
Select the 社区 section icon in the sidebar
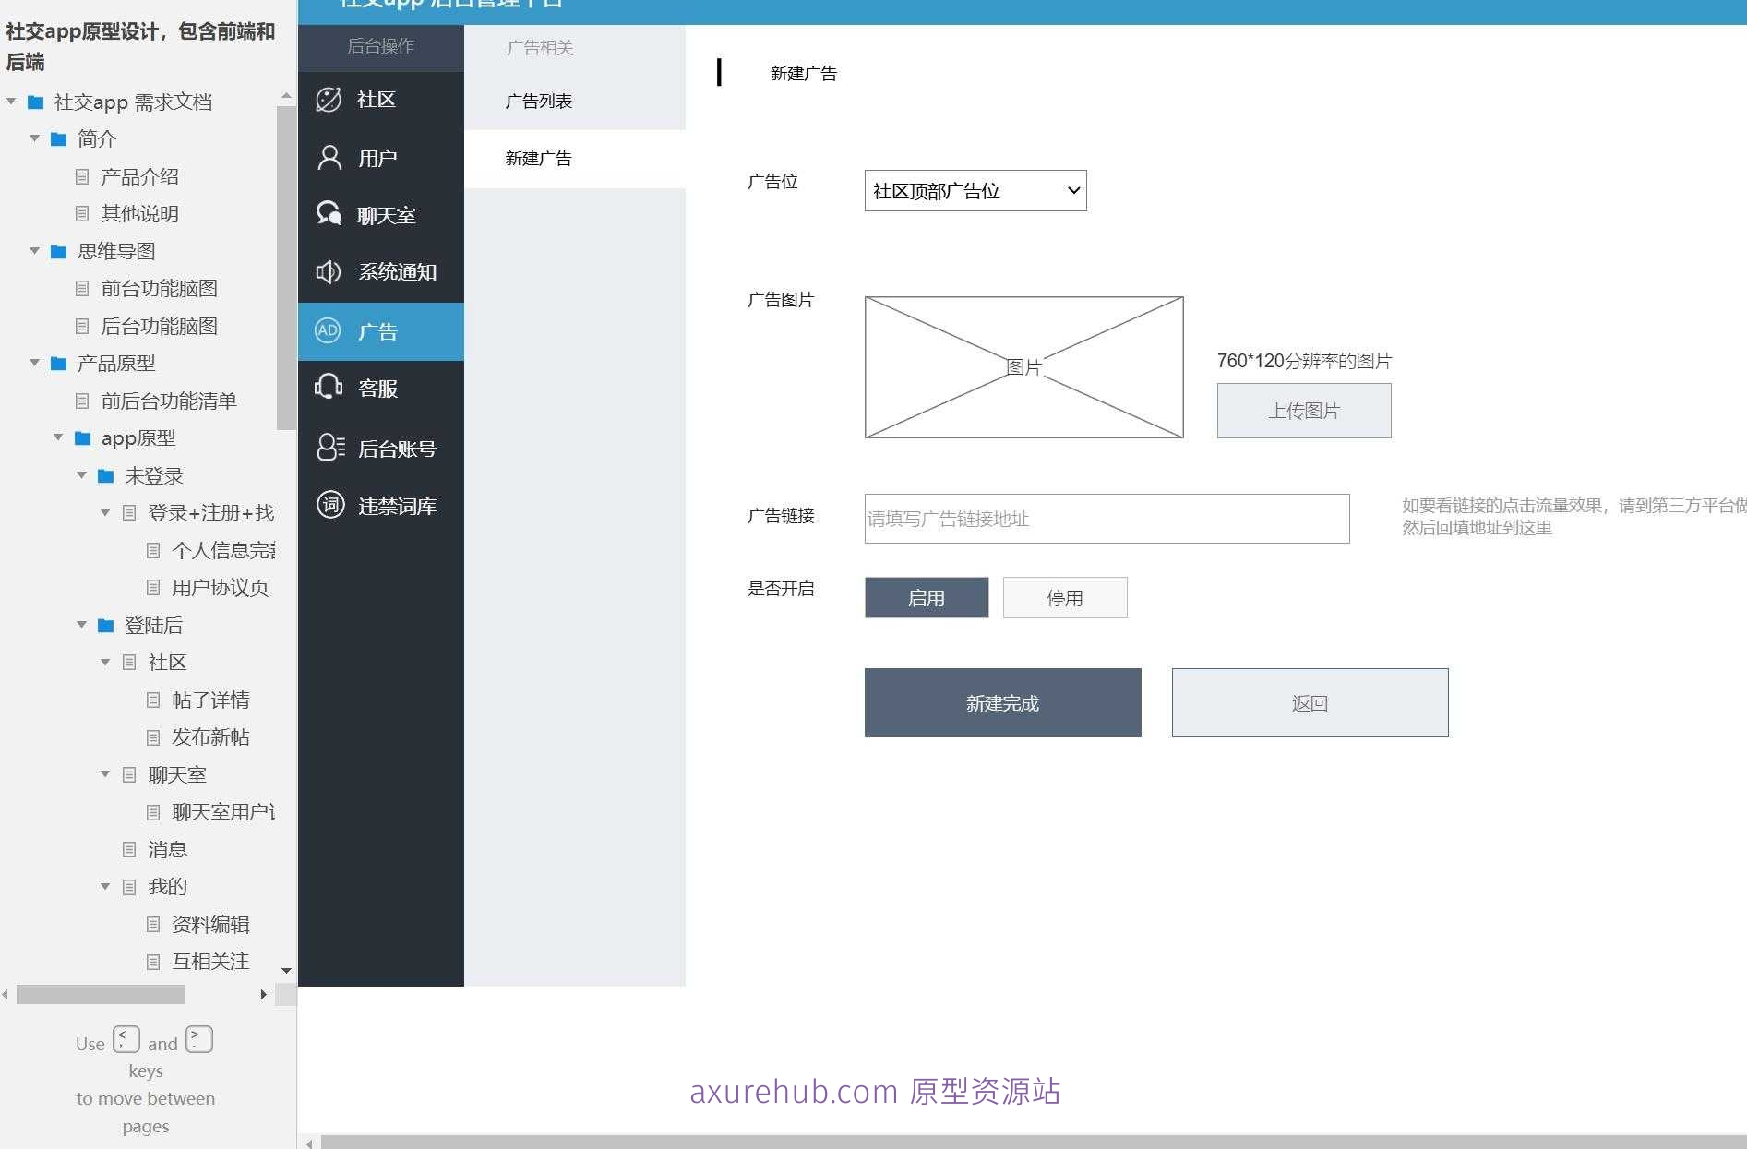point(329,99)
